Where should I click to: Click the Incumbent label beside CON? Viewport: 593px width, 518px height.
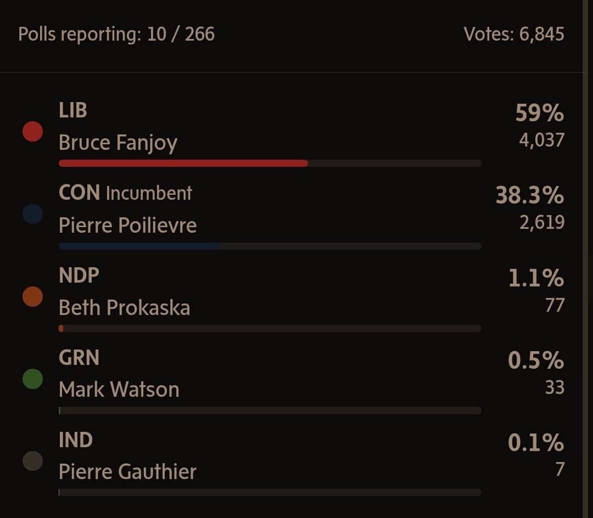tap(149, 193)
